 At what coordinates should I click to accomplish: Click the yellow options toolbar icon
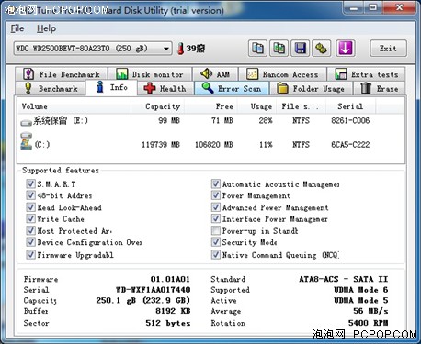tap(321, 49)
